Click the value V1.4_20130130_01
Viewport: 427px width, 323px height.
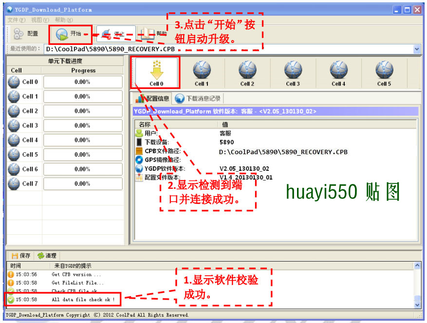click(x=246, y=177)
